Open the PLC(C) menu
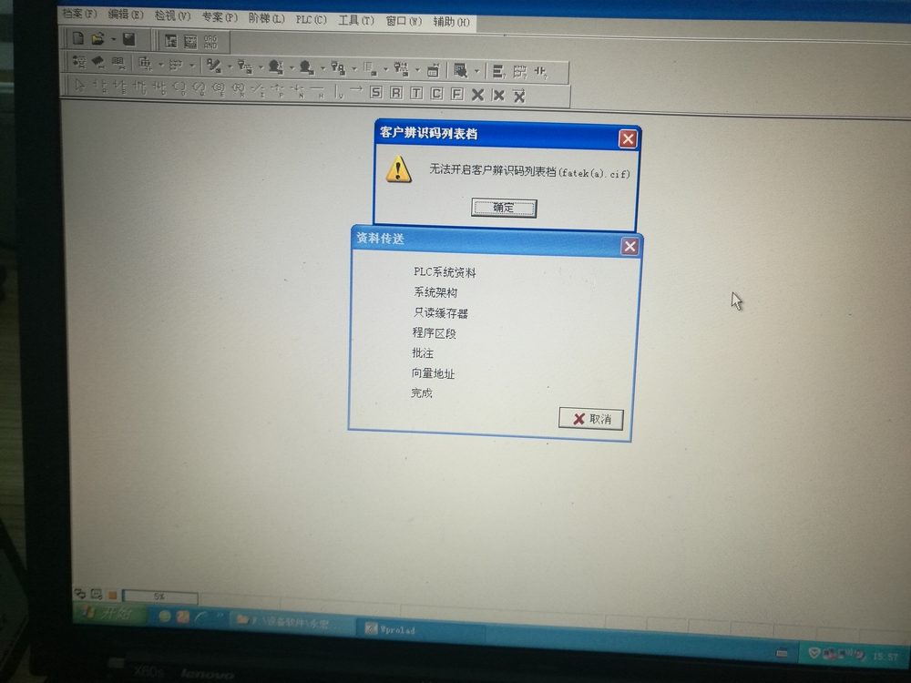Image resolution: width=911 pixels, height=683 pixels. [x=311, y=19]
